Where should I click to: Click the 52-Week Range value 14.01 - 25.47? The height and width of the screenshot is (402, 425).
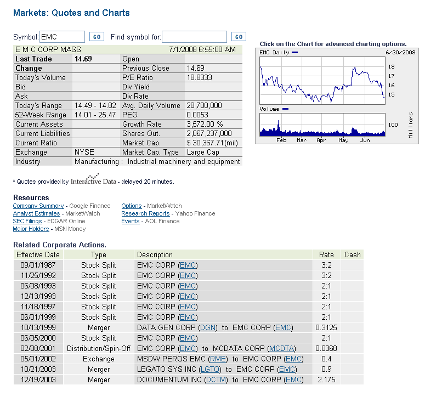pyautogui.click(x=95, y=115)
